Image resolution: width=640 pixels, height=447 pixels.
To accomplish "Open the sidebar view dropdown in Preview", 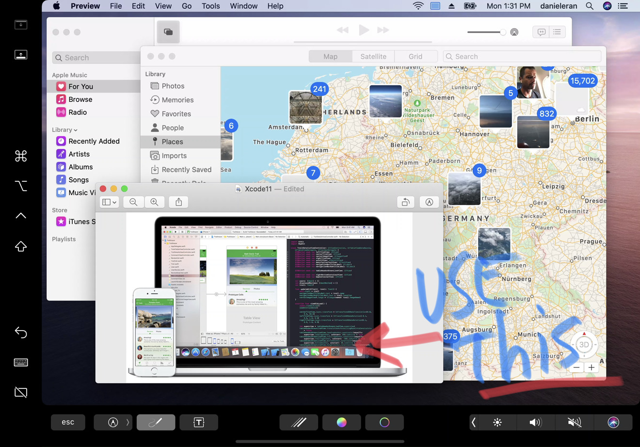I will [109, 202].
